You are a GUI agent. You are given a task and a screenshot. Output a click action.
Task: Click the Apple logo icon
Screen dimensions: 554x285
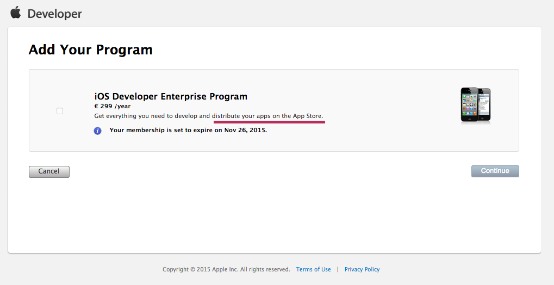point(15,13)
